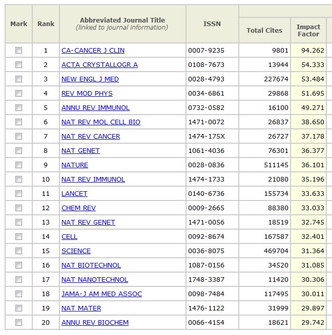Click the Abbreviated Journal Title header

pyautogui.click(x=122, y=20)
